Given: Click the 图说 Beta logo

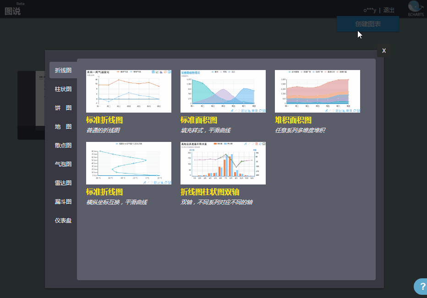Looking at the screenshot, I should (14, 9).
